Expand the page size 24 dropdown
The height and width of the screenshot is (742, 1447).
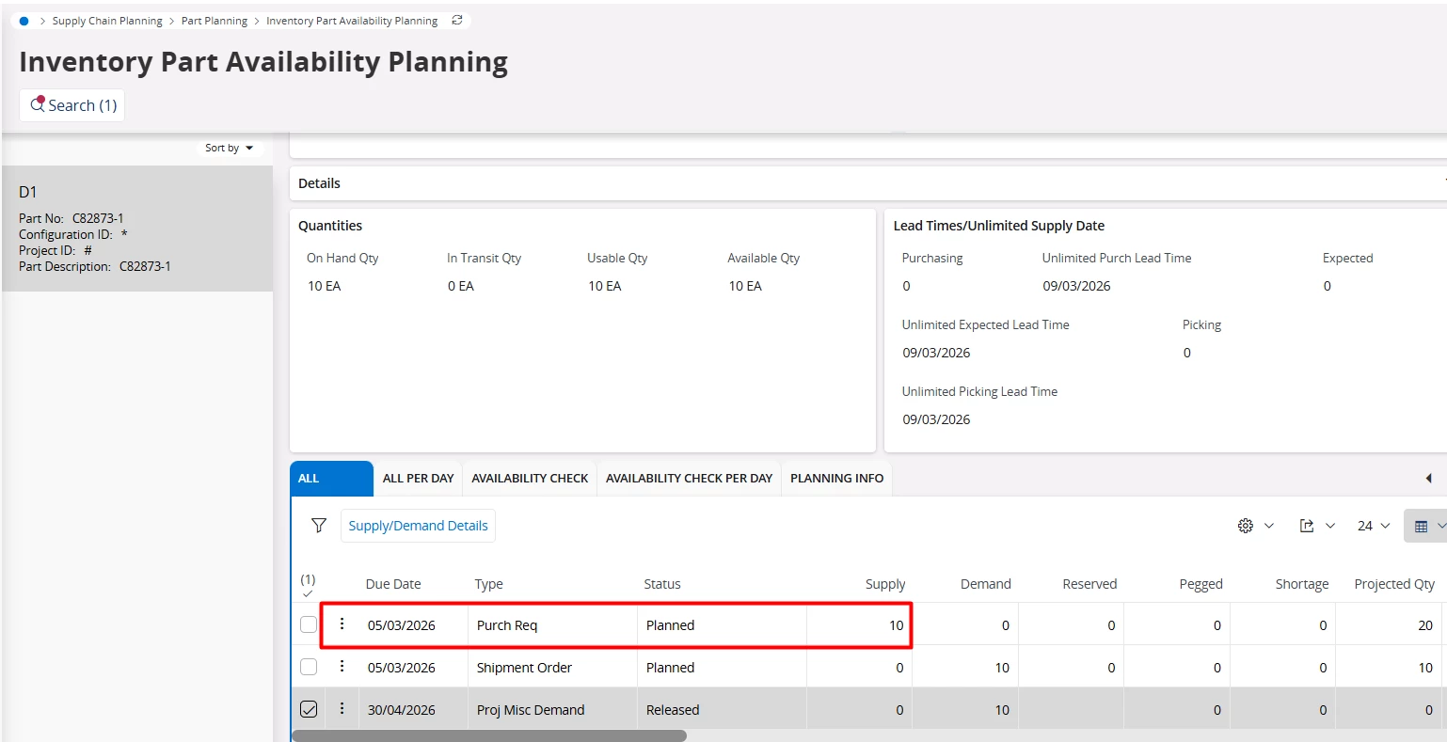[1373, 526]
